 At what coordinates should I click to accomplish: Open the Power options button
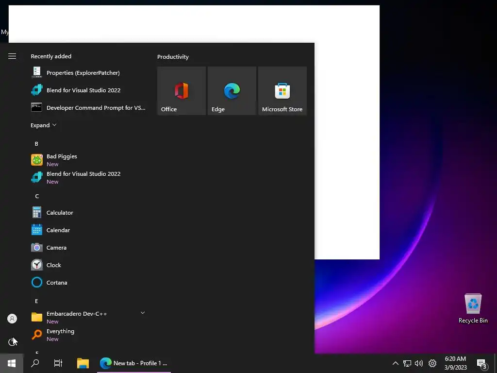[x=12, y=341]
